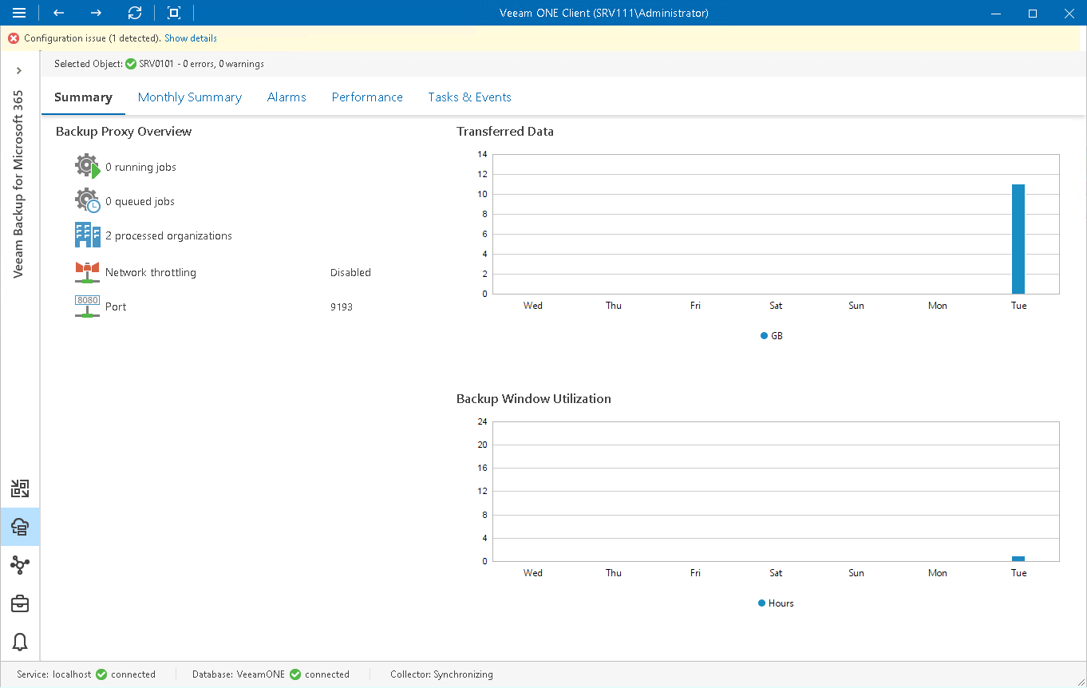The width and height of the screenshot is (1087, 688).
Task: Open the Monthly Summary tab
Action: [190, 97]
